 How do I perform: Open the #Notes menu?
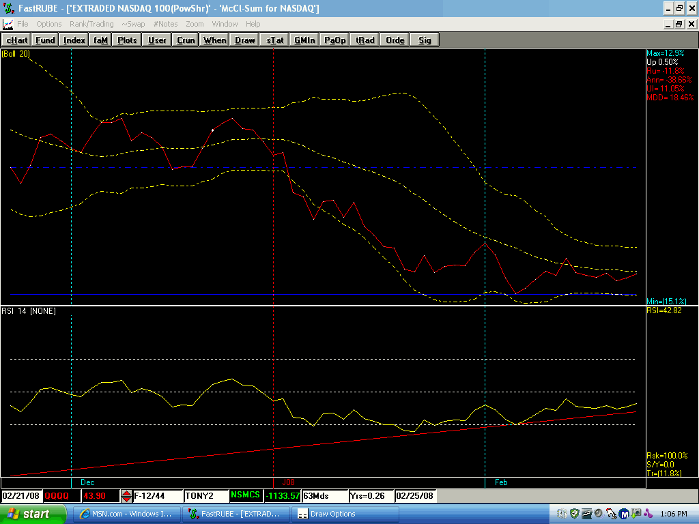pyautogui.click(x=165, y=24)
